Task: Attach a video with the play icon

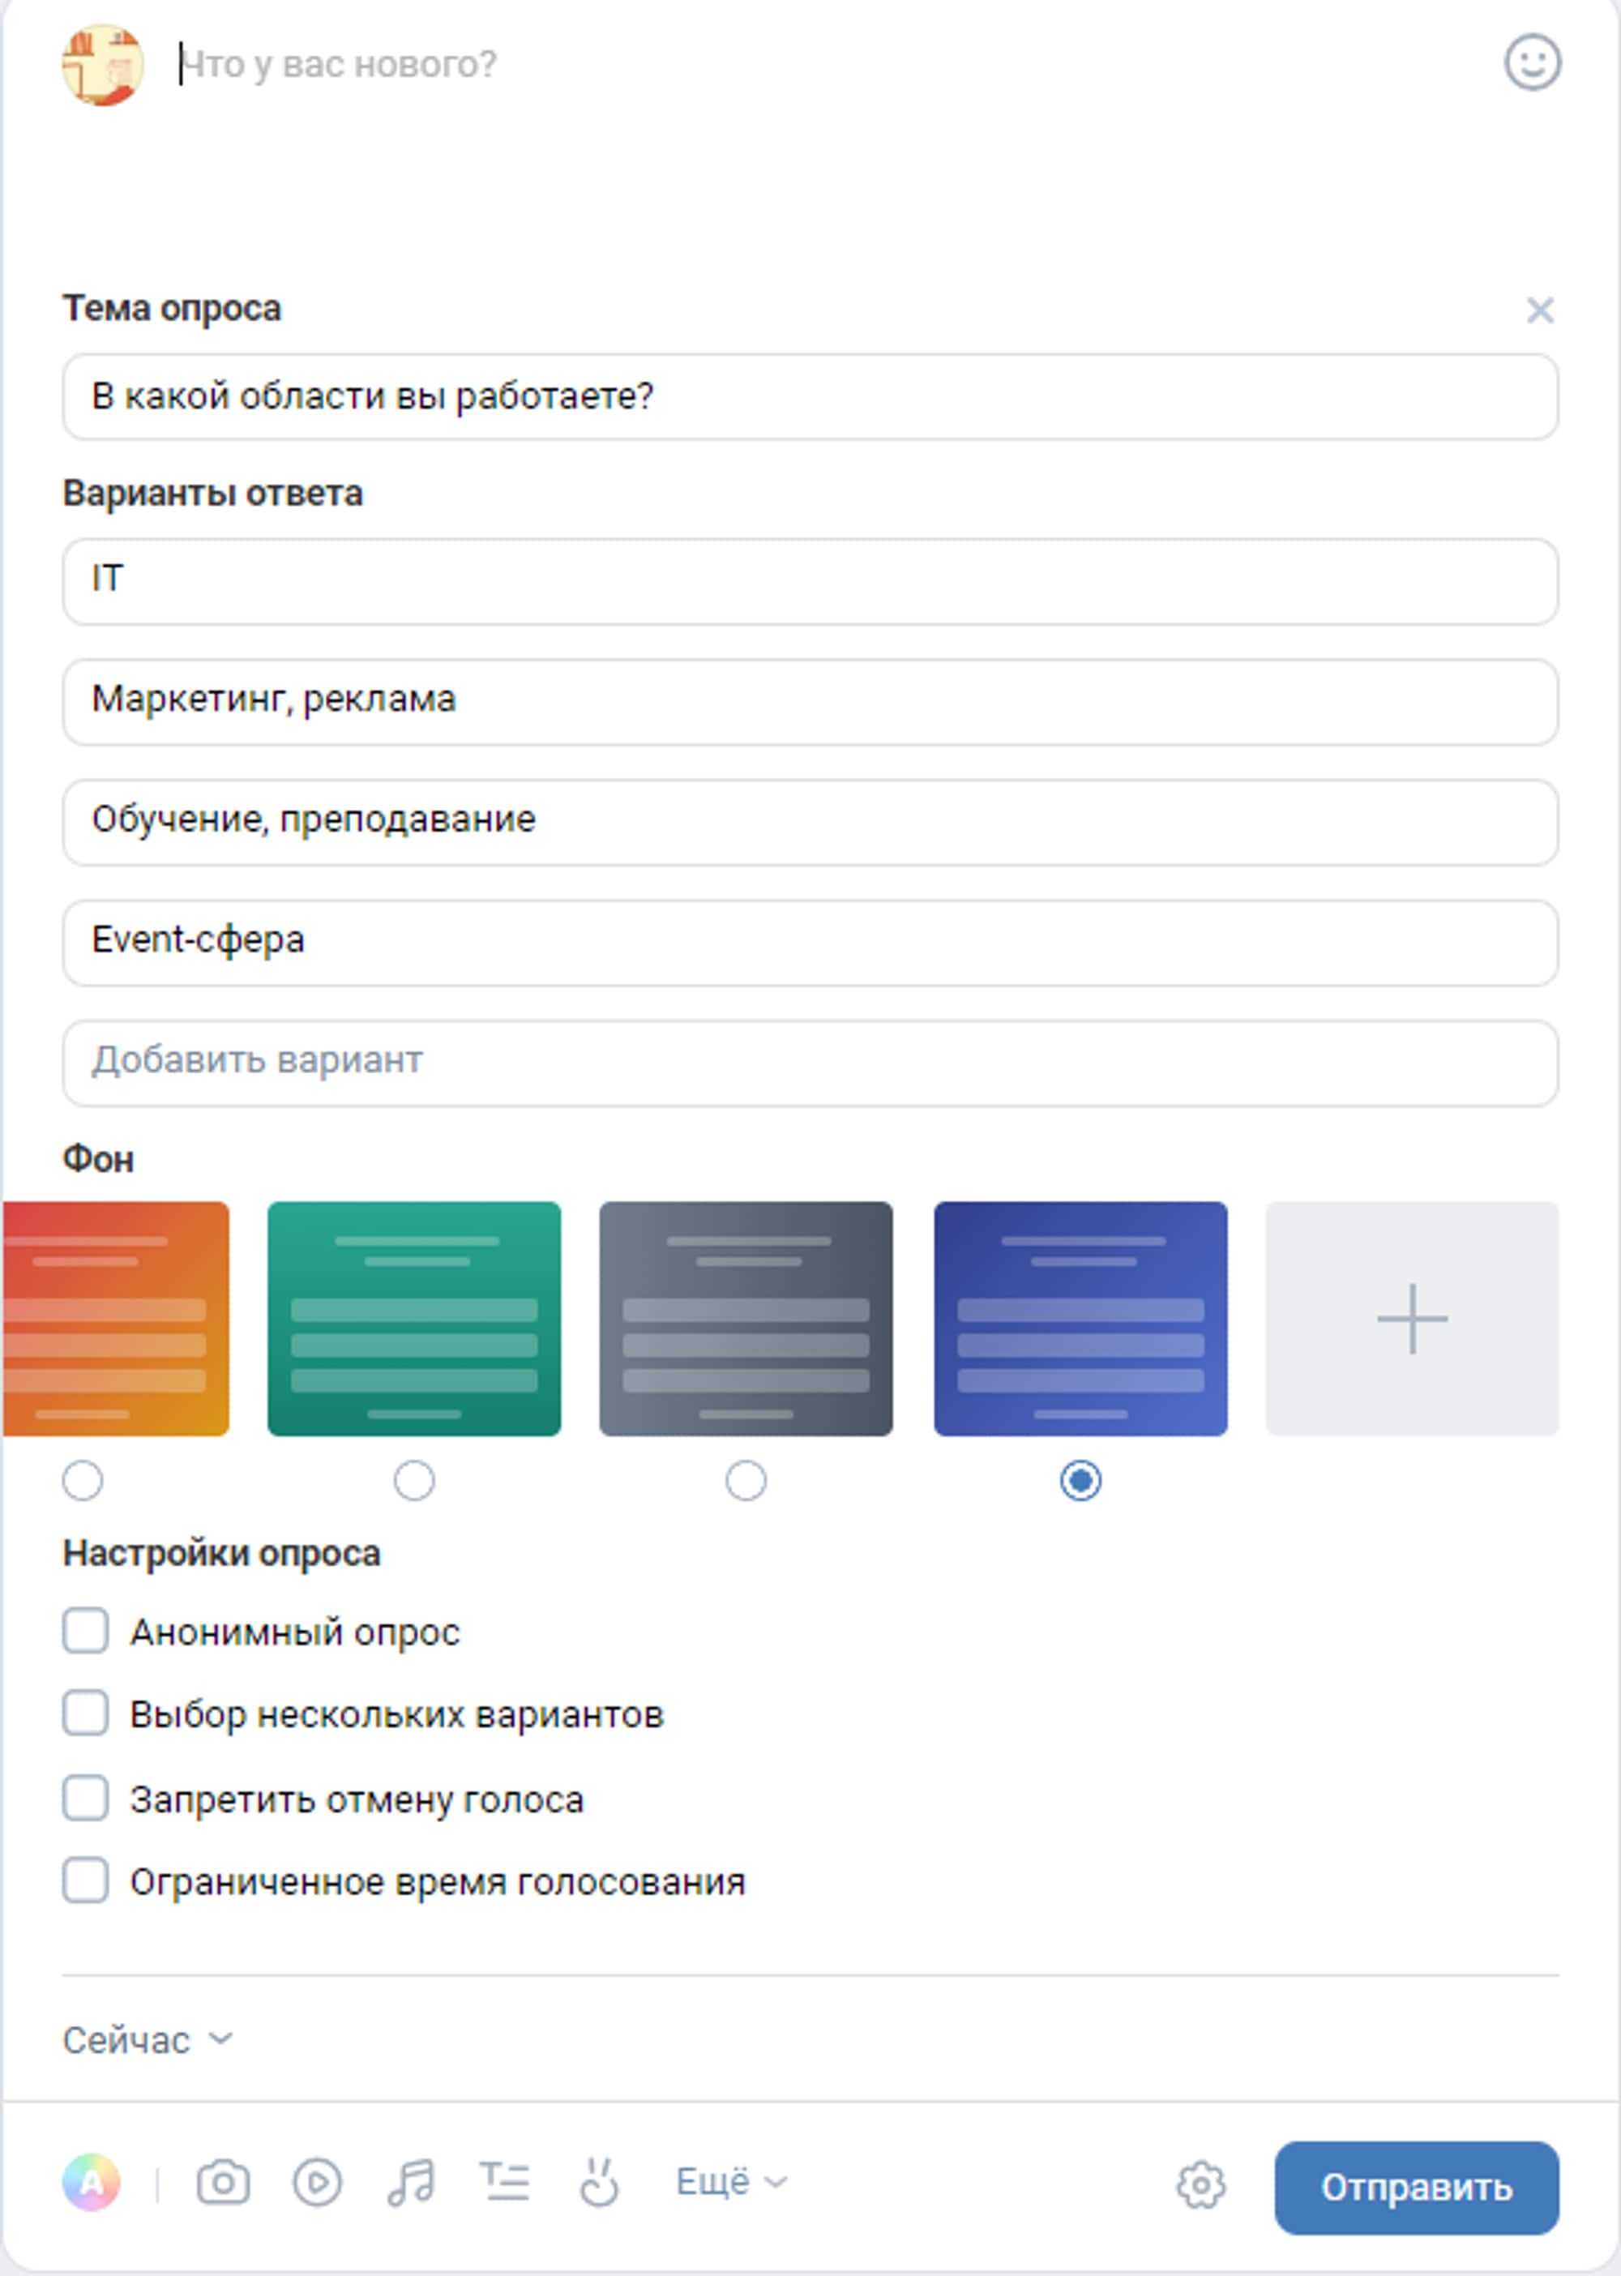Action: click(x=316, y=2182)
